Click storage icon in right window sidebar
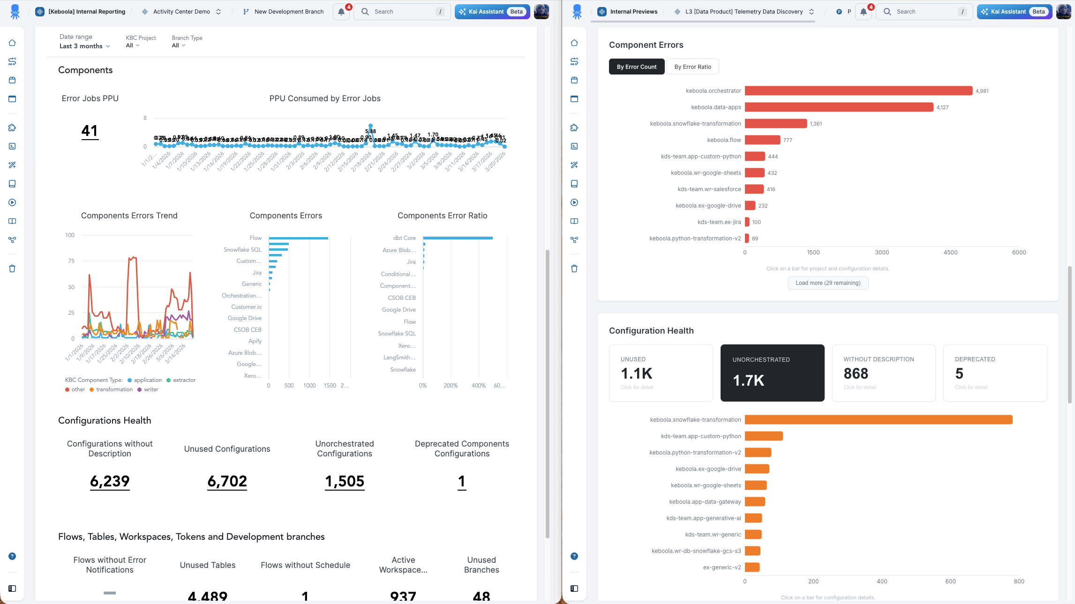Screen dimensions: 1075x604 (x=574, y=80)
